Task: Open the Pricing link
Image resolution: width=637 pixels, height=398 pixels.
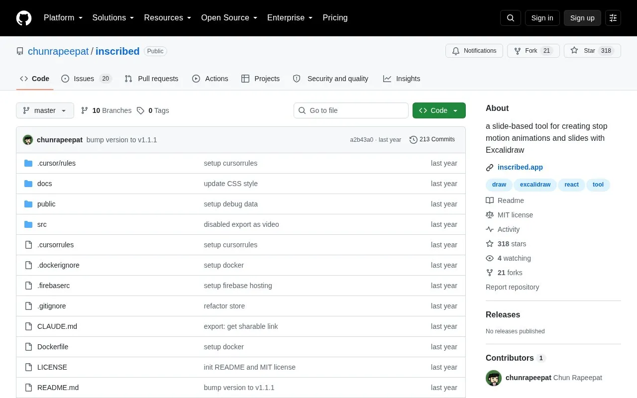Action: [335, 18]
